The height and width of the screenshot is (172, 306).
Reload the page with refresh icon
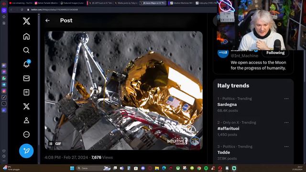click(22, 10)
